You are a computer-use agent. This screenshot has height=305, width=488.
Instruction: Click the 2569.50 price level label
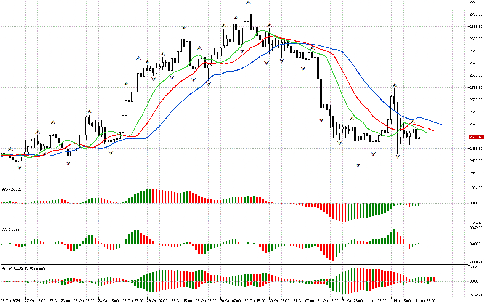[x=477, y=100]
